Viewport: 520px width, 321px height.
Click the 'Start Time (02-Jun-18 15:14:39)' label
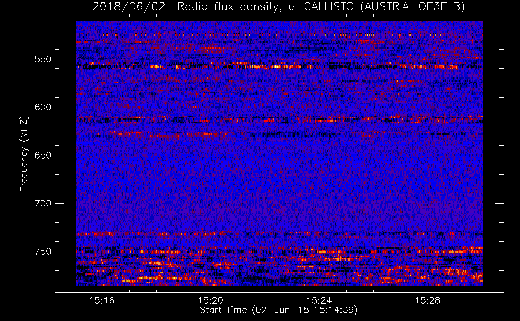pos(279,310)
